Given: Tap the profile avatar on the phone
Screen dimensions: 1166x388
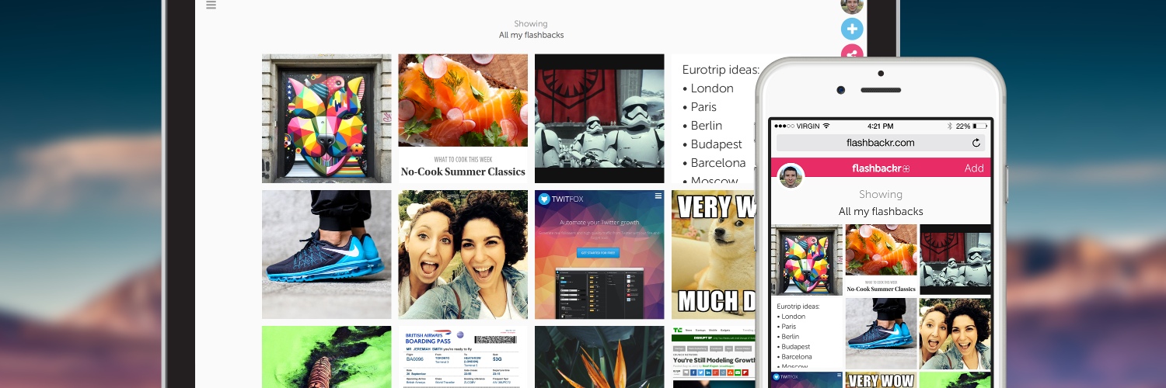Looking at the screenshot, I should (791, 177).
